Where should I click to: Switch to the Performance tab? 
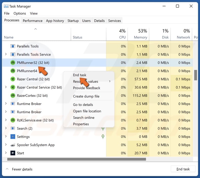click(33, 21)
